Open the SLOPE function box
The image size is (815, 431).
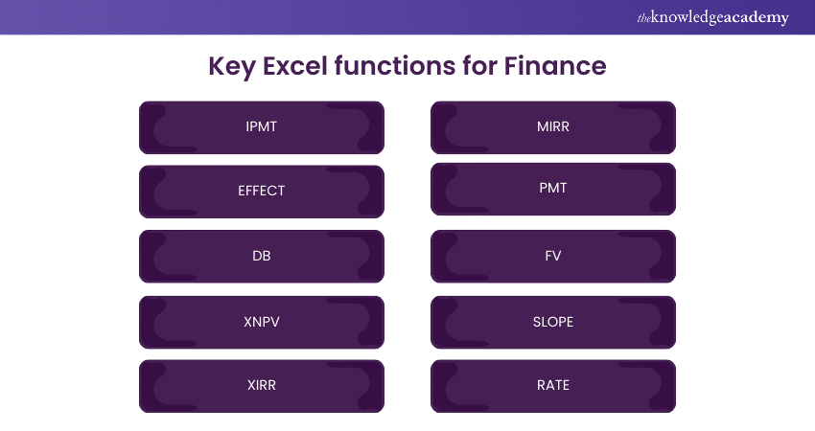tap(552, 322)
